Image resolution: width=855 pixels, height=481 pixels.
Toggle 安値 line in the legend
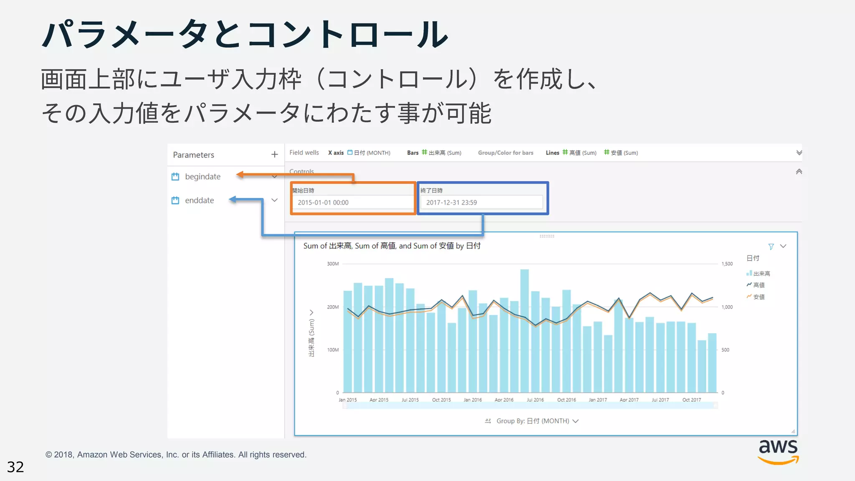tap(756, 297)
